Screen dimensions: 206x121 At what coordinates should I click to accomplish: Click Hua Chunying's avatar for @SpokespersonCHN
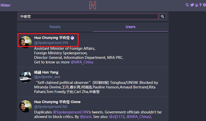[x=26, y=42]
